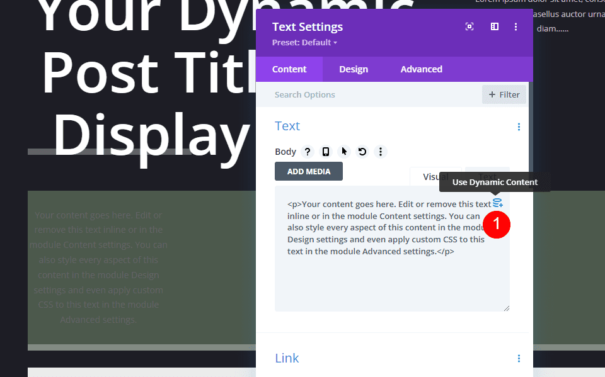Open the Advanced tab
Screen dimensions: 605x377
[421, 69]
